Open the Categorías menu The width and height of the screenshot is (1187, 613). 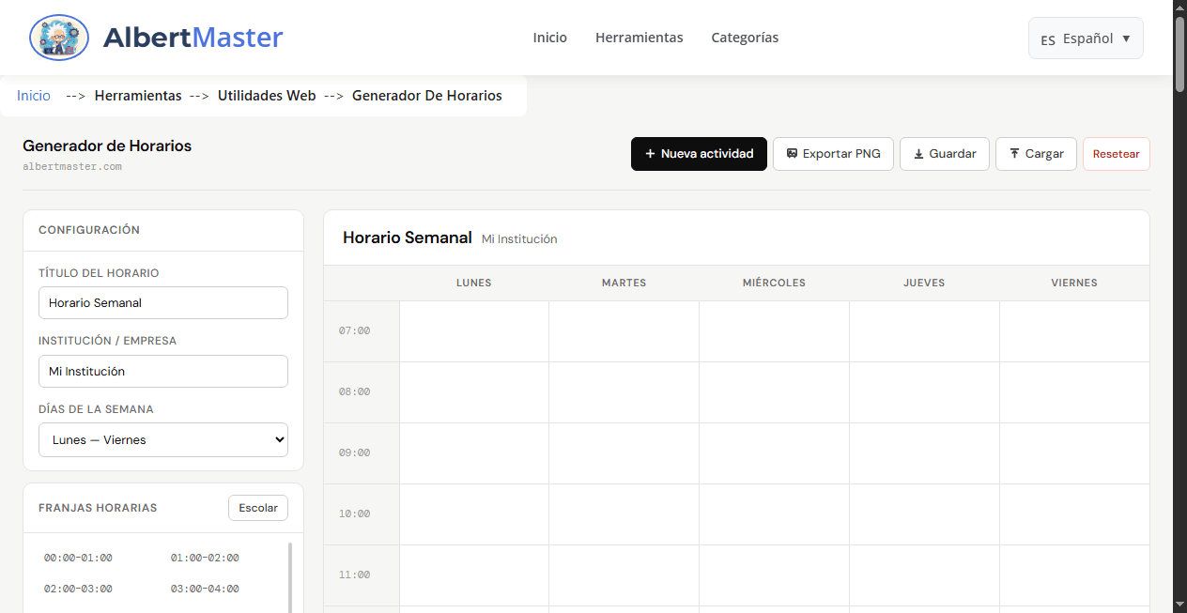click(745, 38)
